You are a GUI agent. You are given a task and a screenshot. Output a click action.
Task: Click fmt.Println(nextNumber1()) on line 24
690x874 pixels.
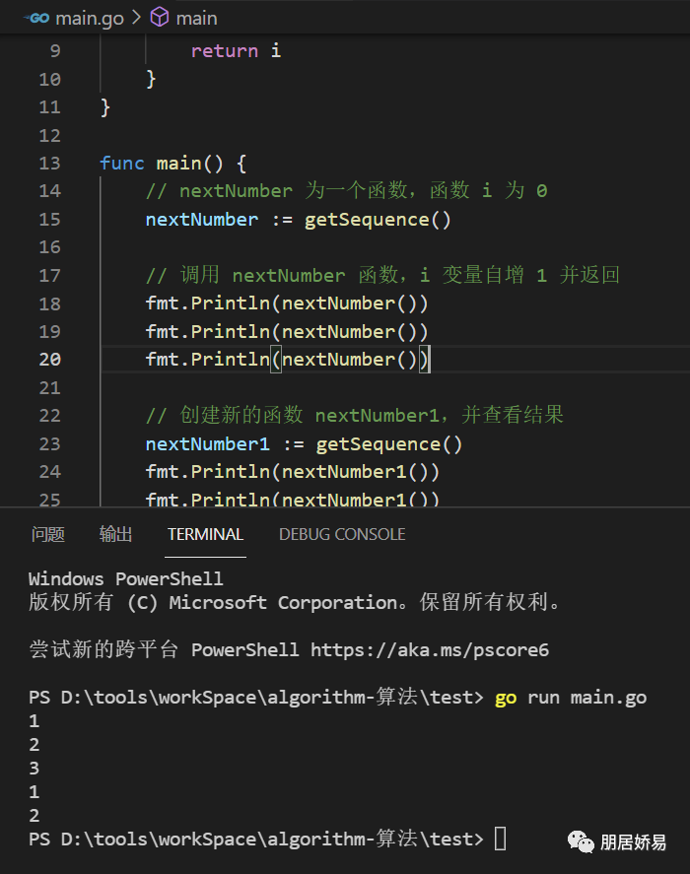293,472
